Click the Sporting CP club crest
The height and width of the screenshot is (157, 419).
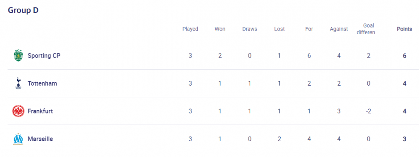tap(18, 56)
